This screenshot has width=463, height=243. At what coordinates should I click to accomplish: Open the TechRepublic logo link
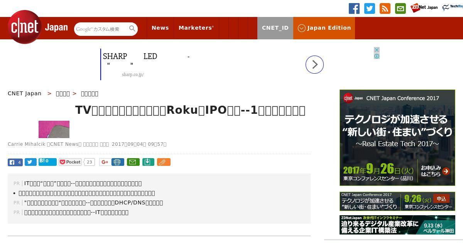453,8
